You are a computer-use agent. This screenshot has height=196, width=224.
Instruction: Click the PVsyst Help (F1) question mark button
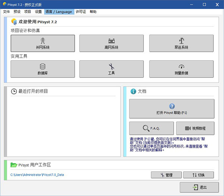coord(172,109)
